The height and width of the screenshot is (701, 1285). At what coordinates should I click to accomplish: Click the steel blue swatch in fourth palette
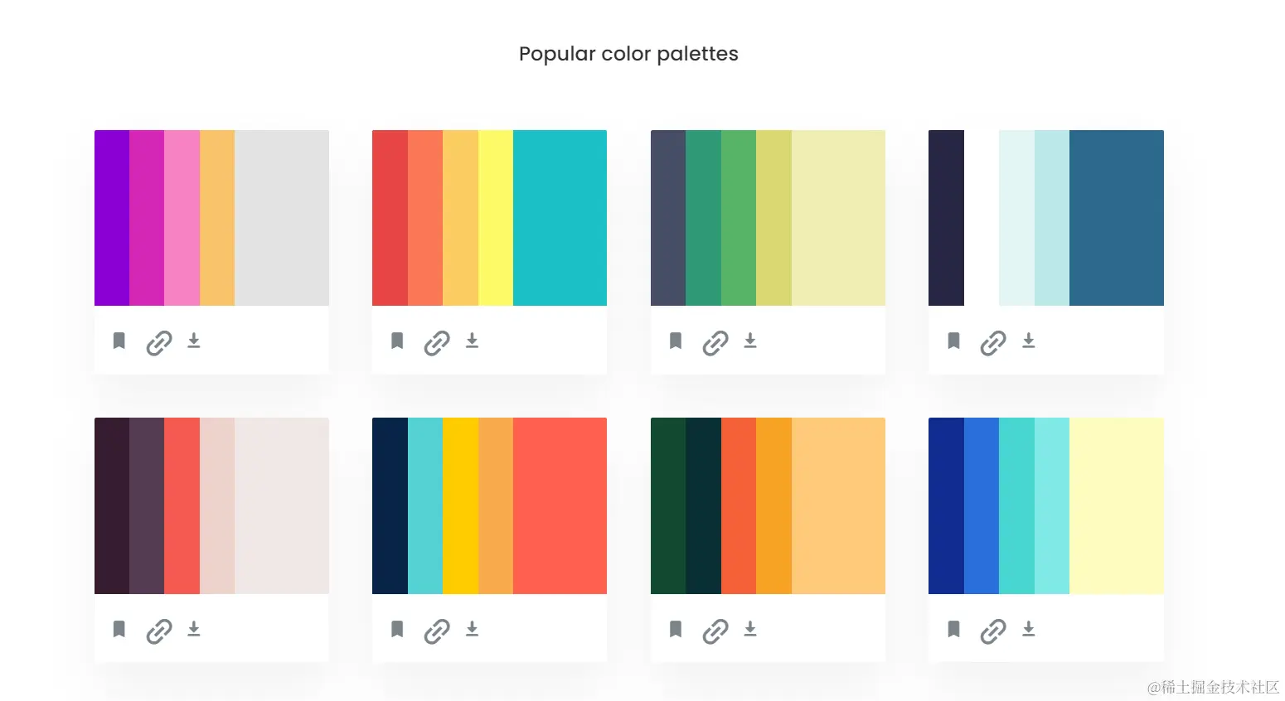pos(1116,217)
